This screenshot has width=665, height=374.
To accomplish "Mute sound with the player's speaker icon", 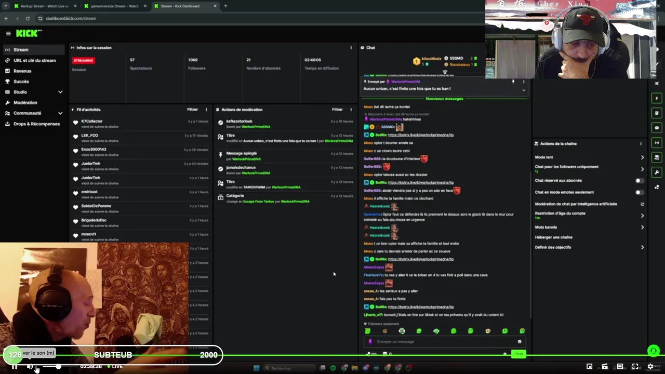I will click(30, 367).
